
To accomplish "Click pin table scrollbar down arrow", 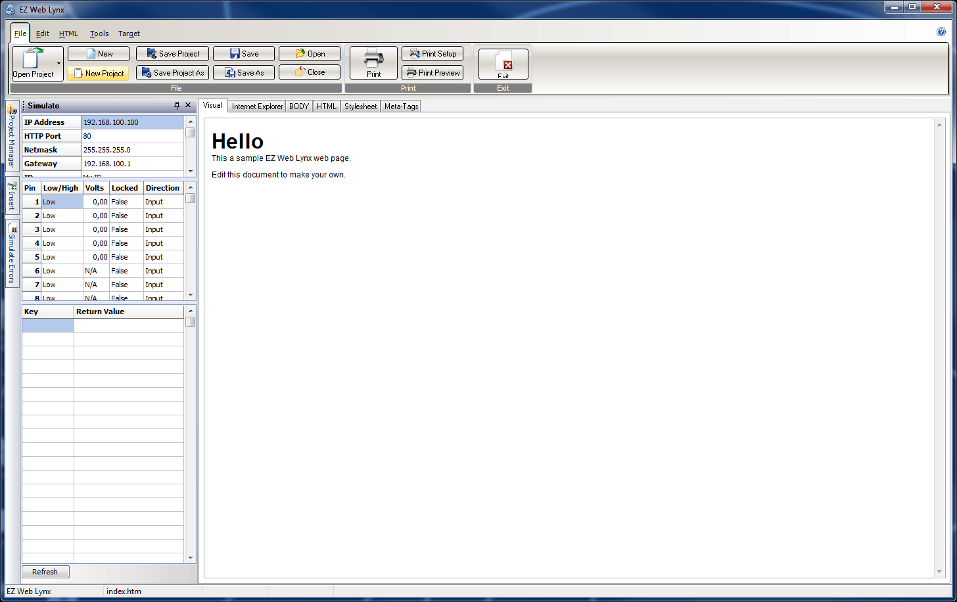I will (x=191, y=295).
